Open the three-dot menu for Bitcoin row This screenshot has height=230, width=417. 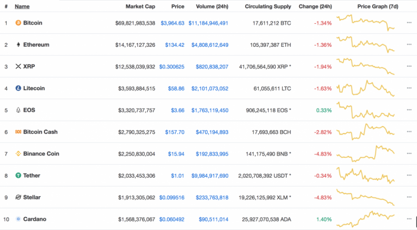click(409, 23)
